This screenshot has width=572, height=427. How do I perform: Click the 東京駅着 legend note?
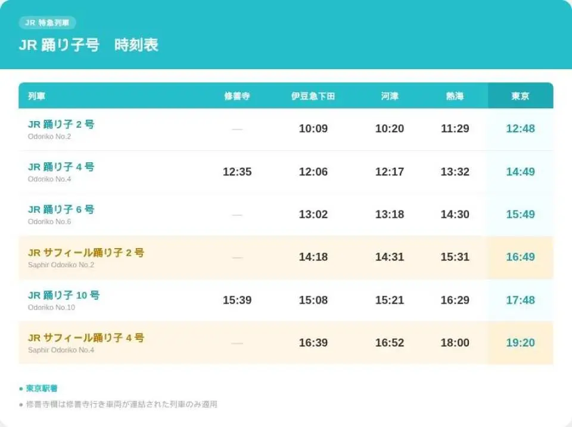click(x=38, y=388)
